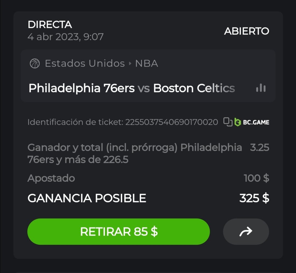Click the bet date 4 abr 2023
The image size is (296, 273).
66,37
